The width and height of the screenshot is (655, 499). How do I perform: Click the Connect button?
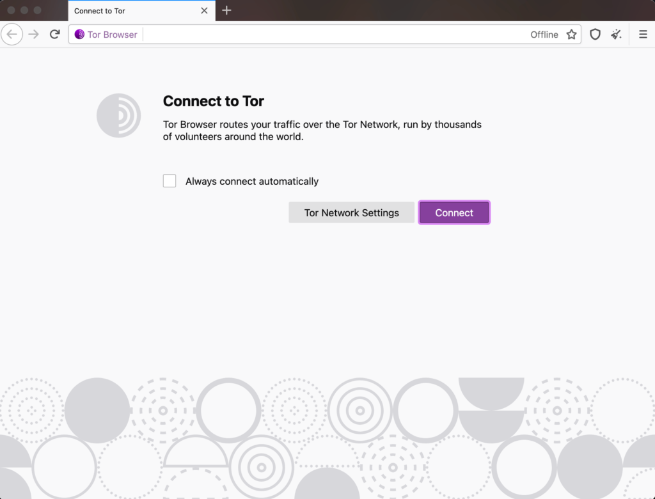[454, 213]
